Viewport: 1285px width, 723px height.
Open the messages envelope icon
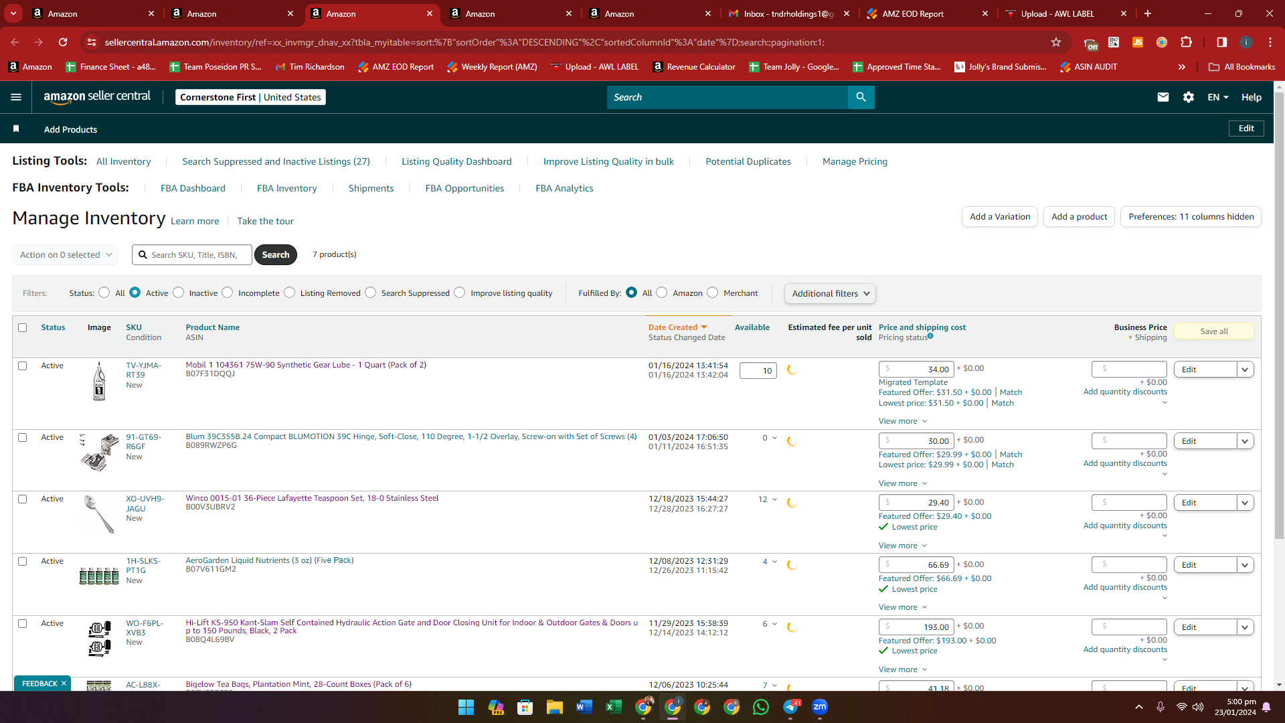click(x=1163, y=97)
